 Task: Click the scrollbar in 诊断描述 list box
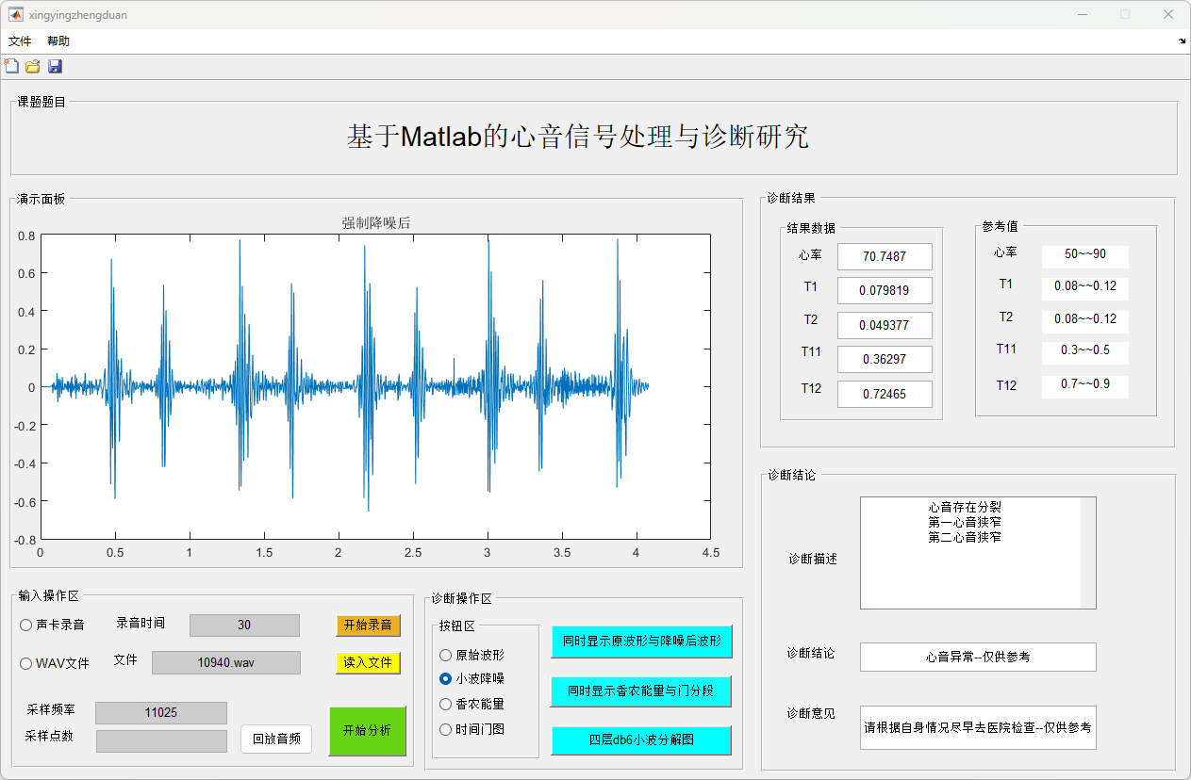click(1088, 553)
